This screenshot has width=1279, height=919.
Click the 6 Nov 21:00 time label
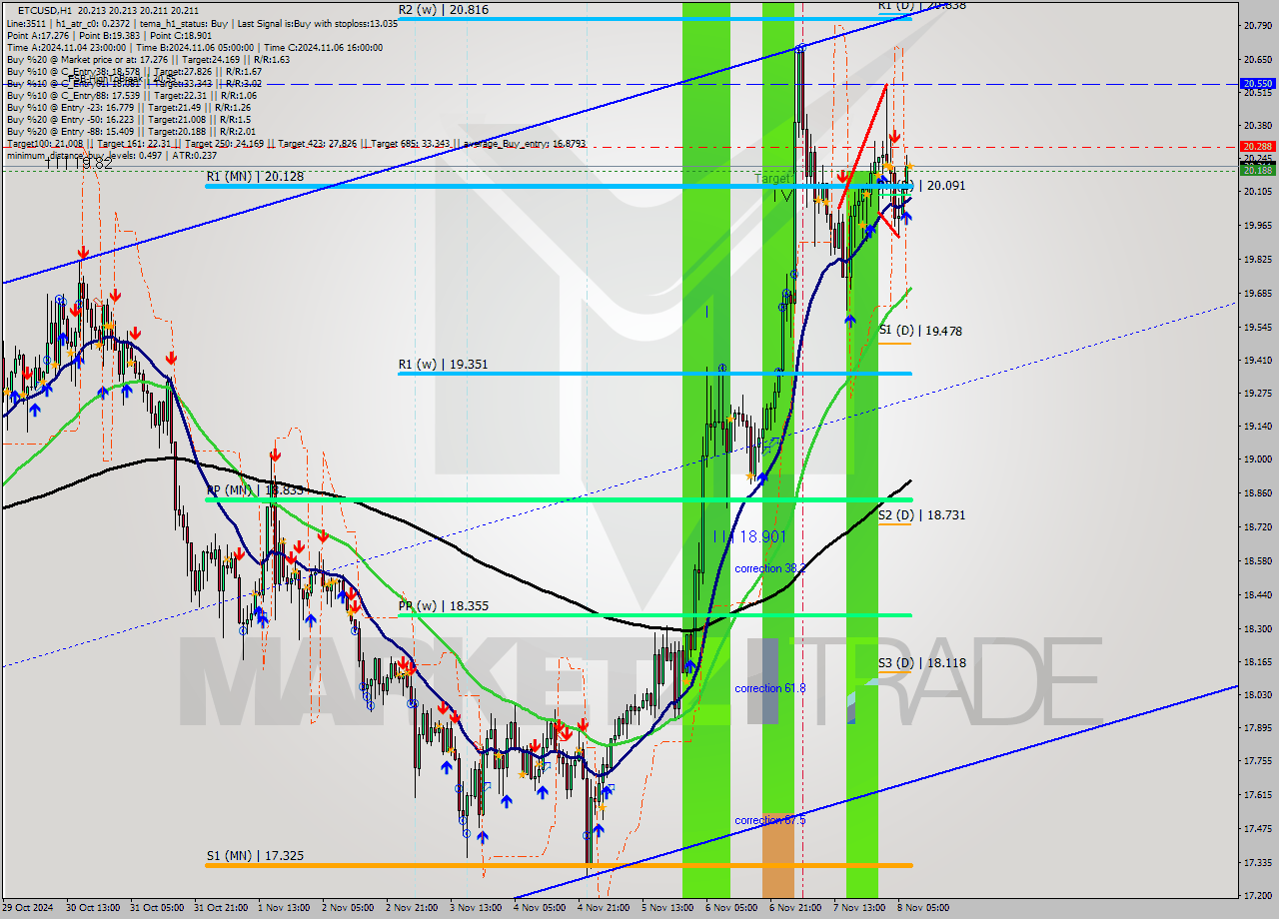click(x=795, y=908)
